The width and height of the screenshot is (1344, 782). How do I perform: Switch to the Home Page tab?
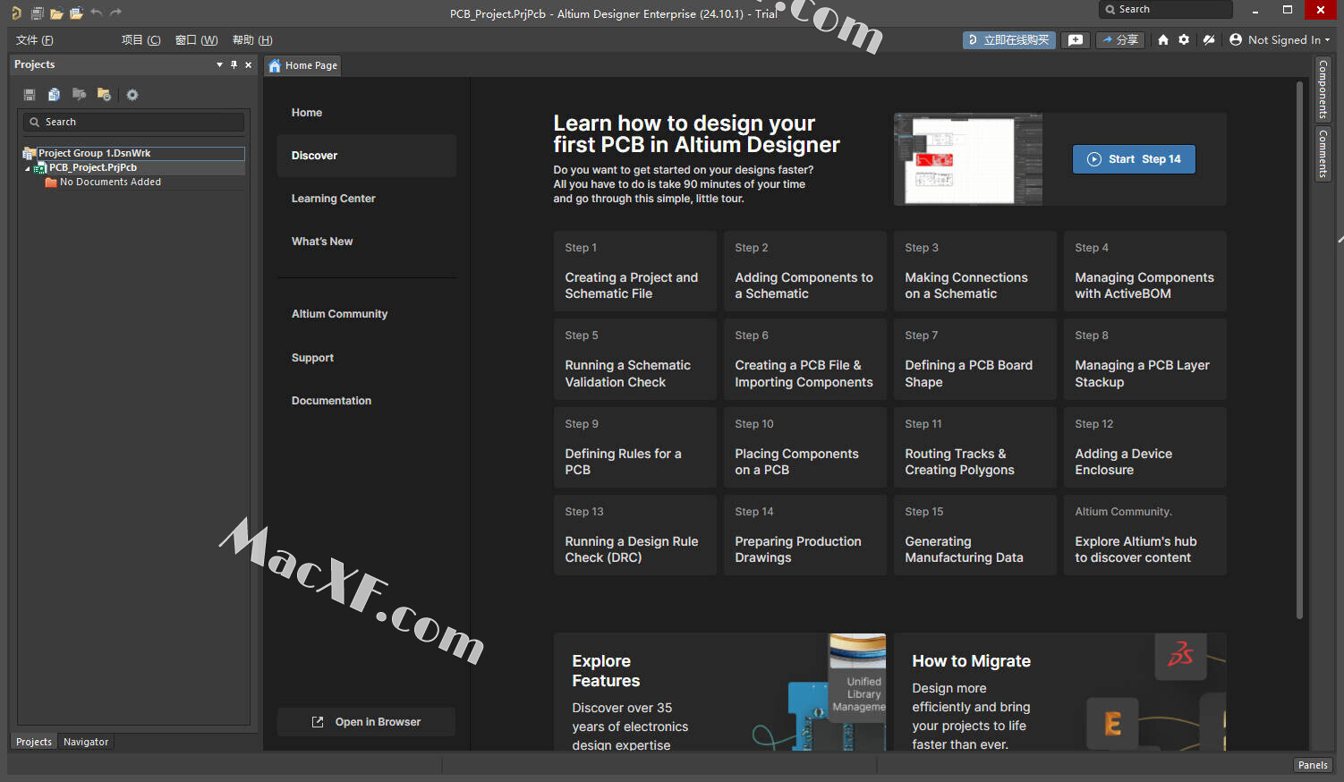(x=302, y=65)
